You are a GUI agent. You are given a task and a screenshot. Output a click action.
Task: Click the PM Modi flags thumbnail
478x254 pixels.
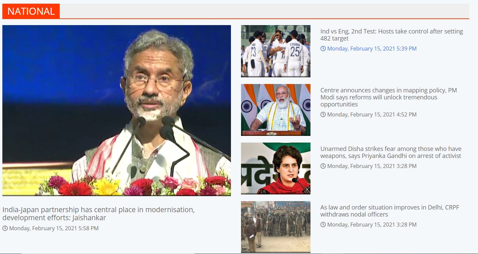click(276, 110)
